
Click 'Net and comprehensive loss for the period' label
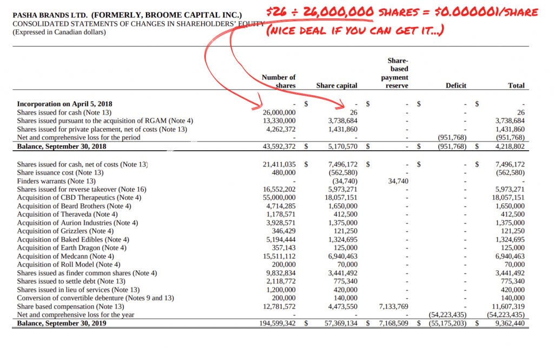(78, 137)
